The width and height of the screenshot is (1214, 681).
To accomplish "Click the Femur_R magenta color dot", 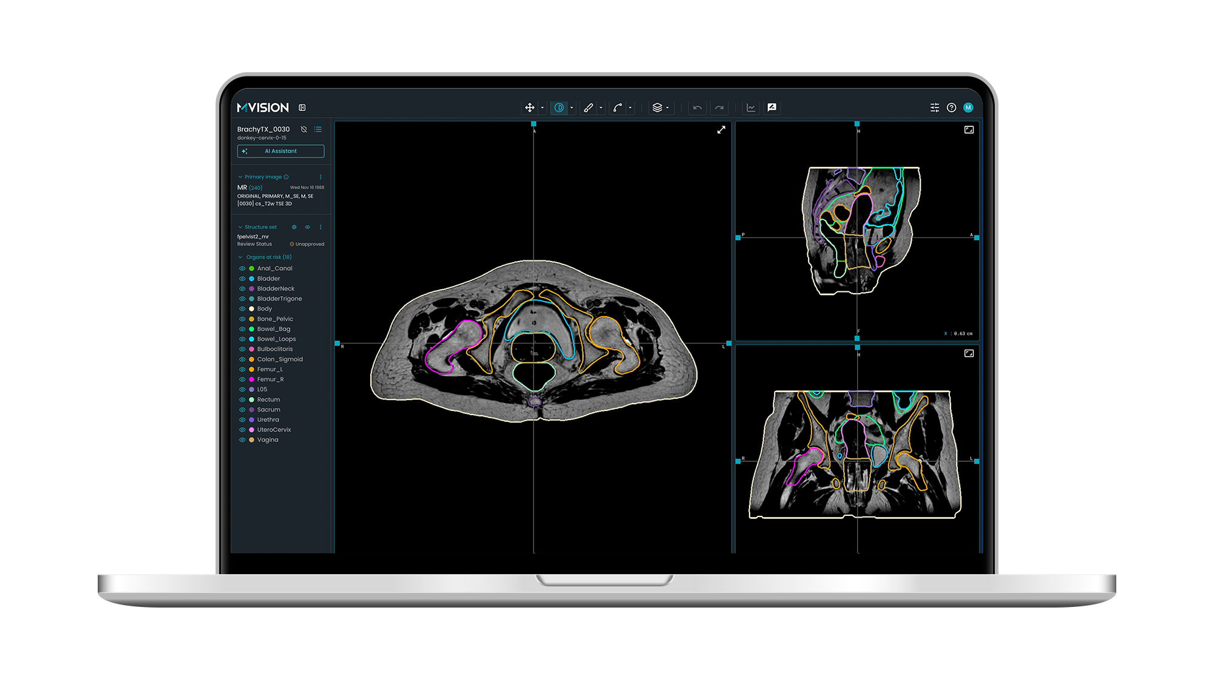I will pos(251,379).
